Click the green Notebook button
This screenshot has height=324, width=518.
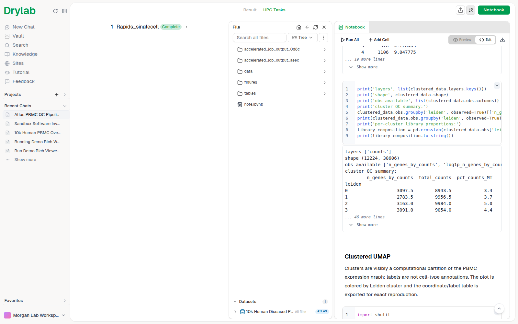494,10
